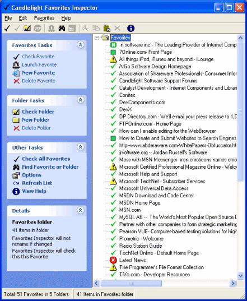Click the binoculars icon beside Find Favorite
The width and height of the screenshot is (247, 301).
click(x=16, y=167)
